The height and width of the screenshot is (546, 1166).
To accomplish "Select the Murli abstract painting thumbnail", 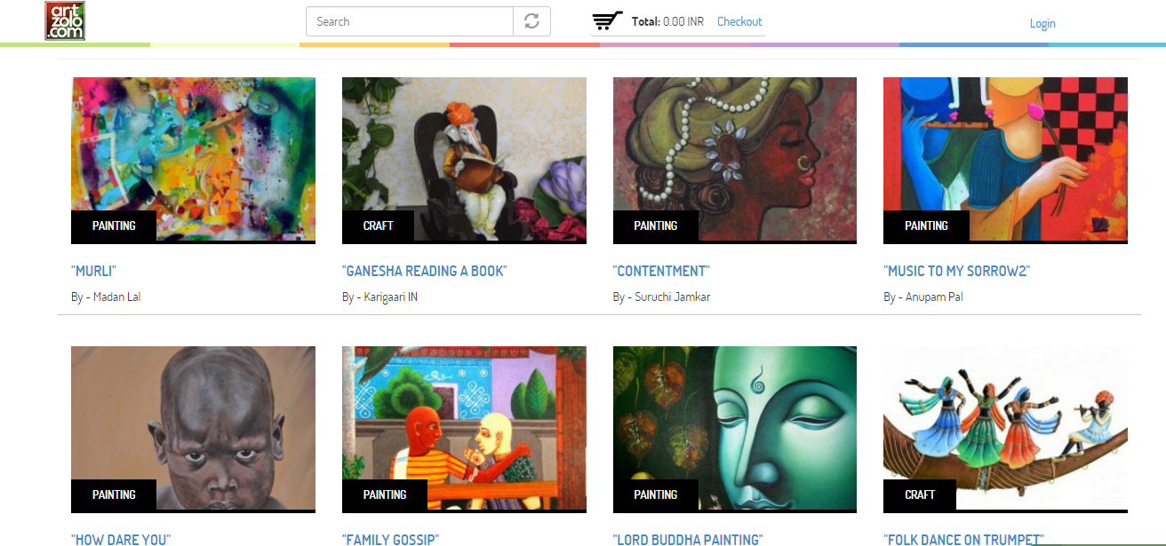I will (x=193, y=160).
